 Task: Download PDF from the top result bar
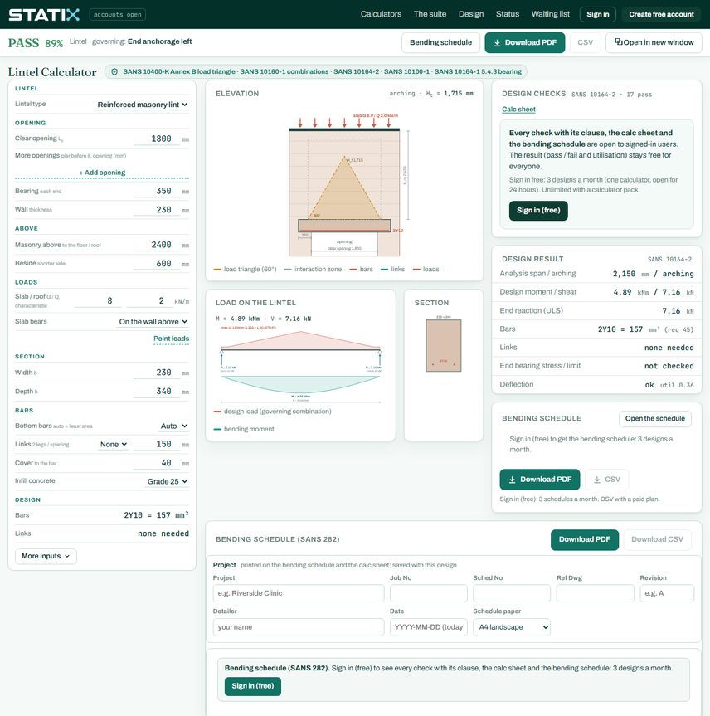[525, 42]
